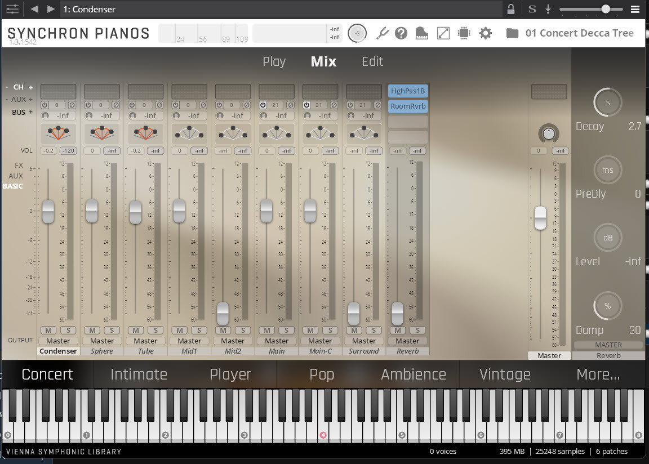Toggle the lock icon in title bar

(x=511, y=9)
